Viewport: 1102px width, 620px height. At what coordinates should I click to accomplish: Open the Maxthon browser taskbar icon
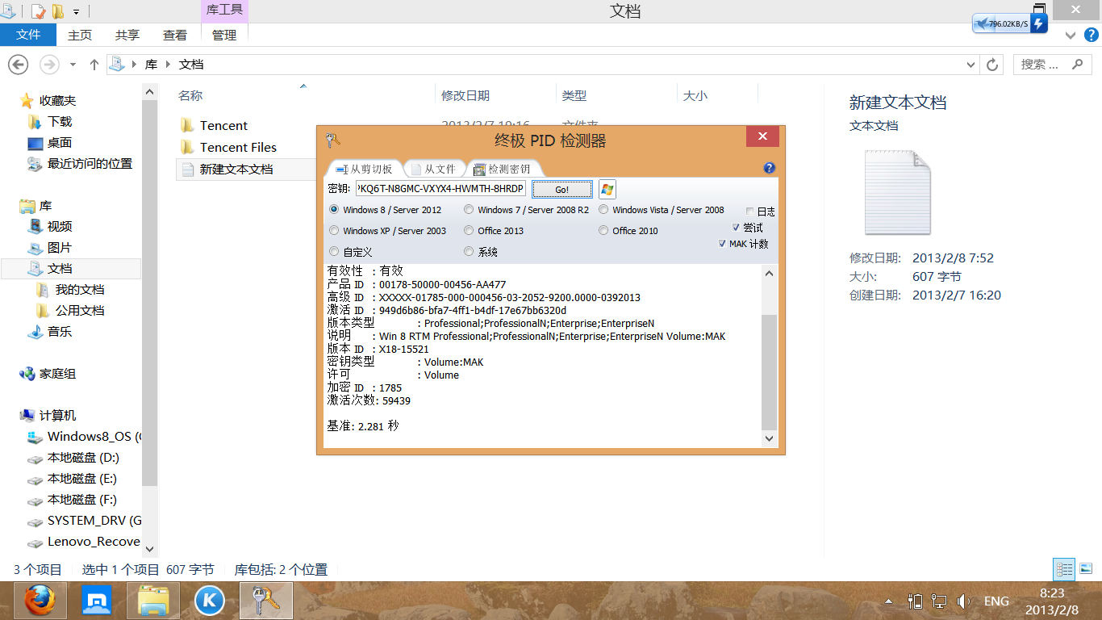[x=97, y=601]
